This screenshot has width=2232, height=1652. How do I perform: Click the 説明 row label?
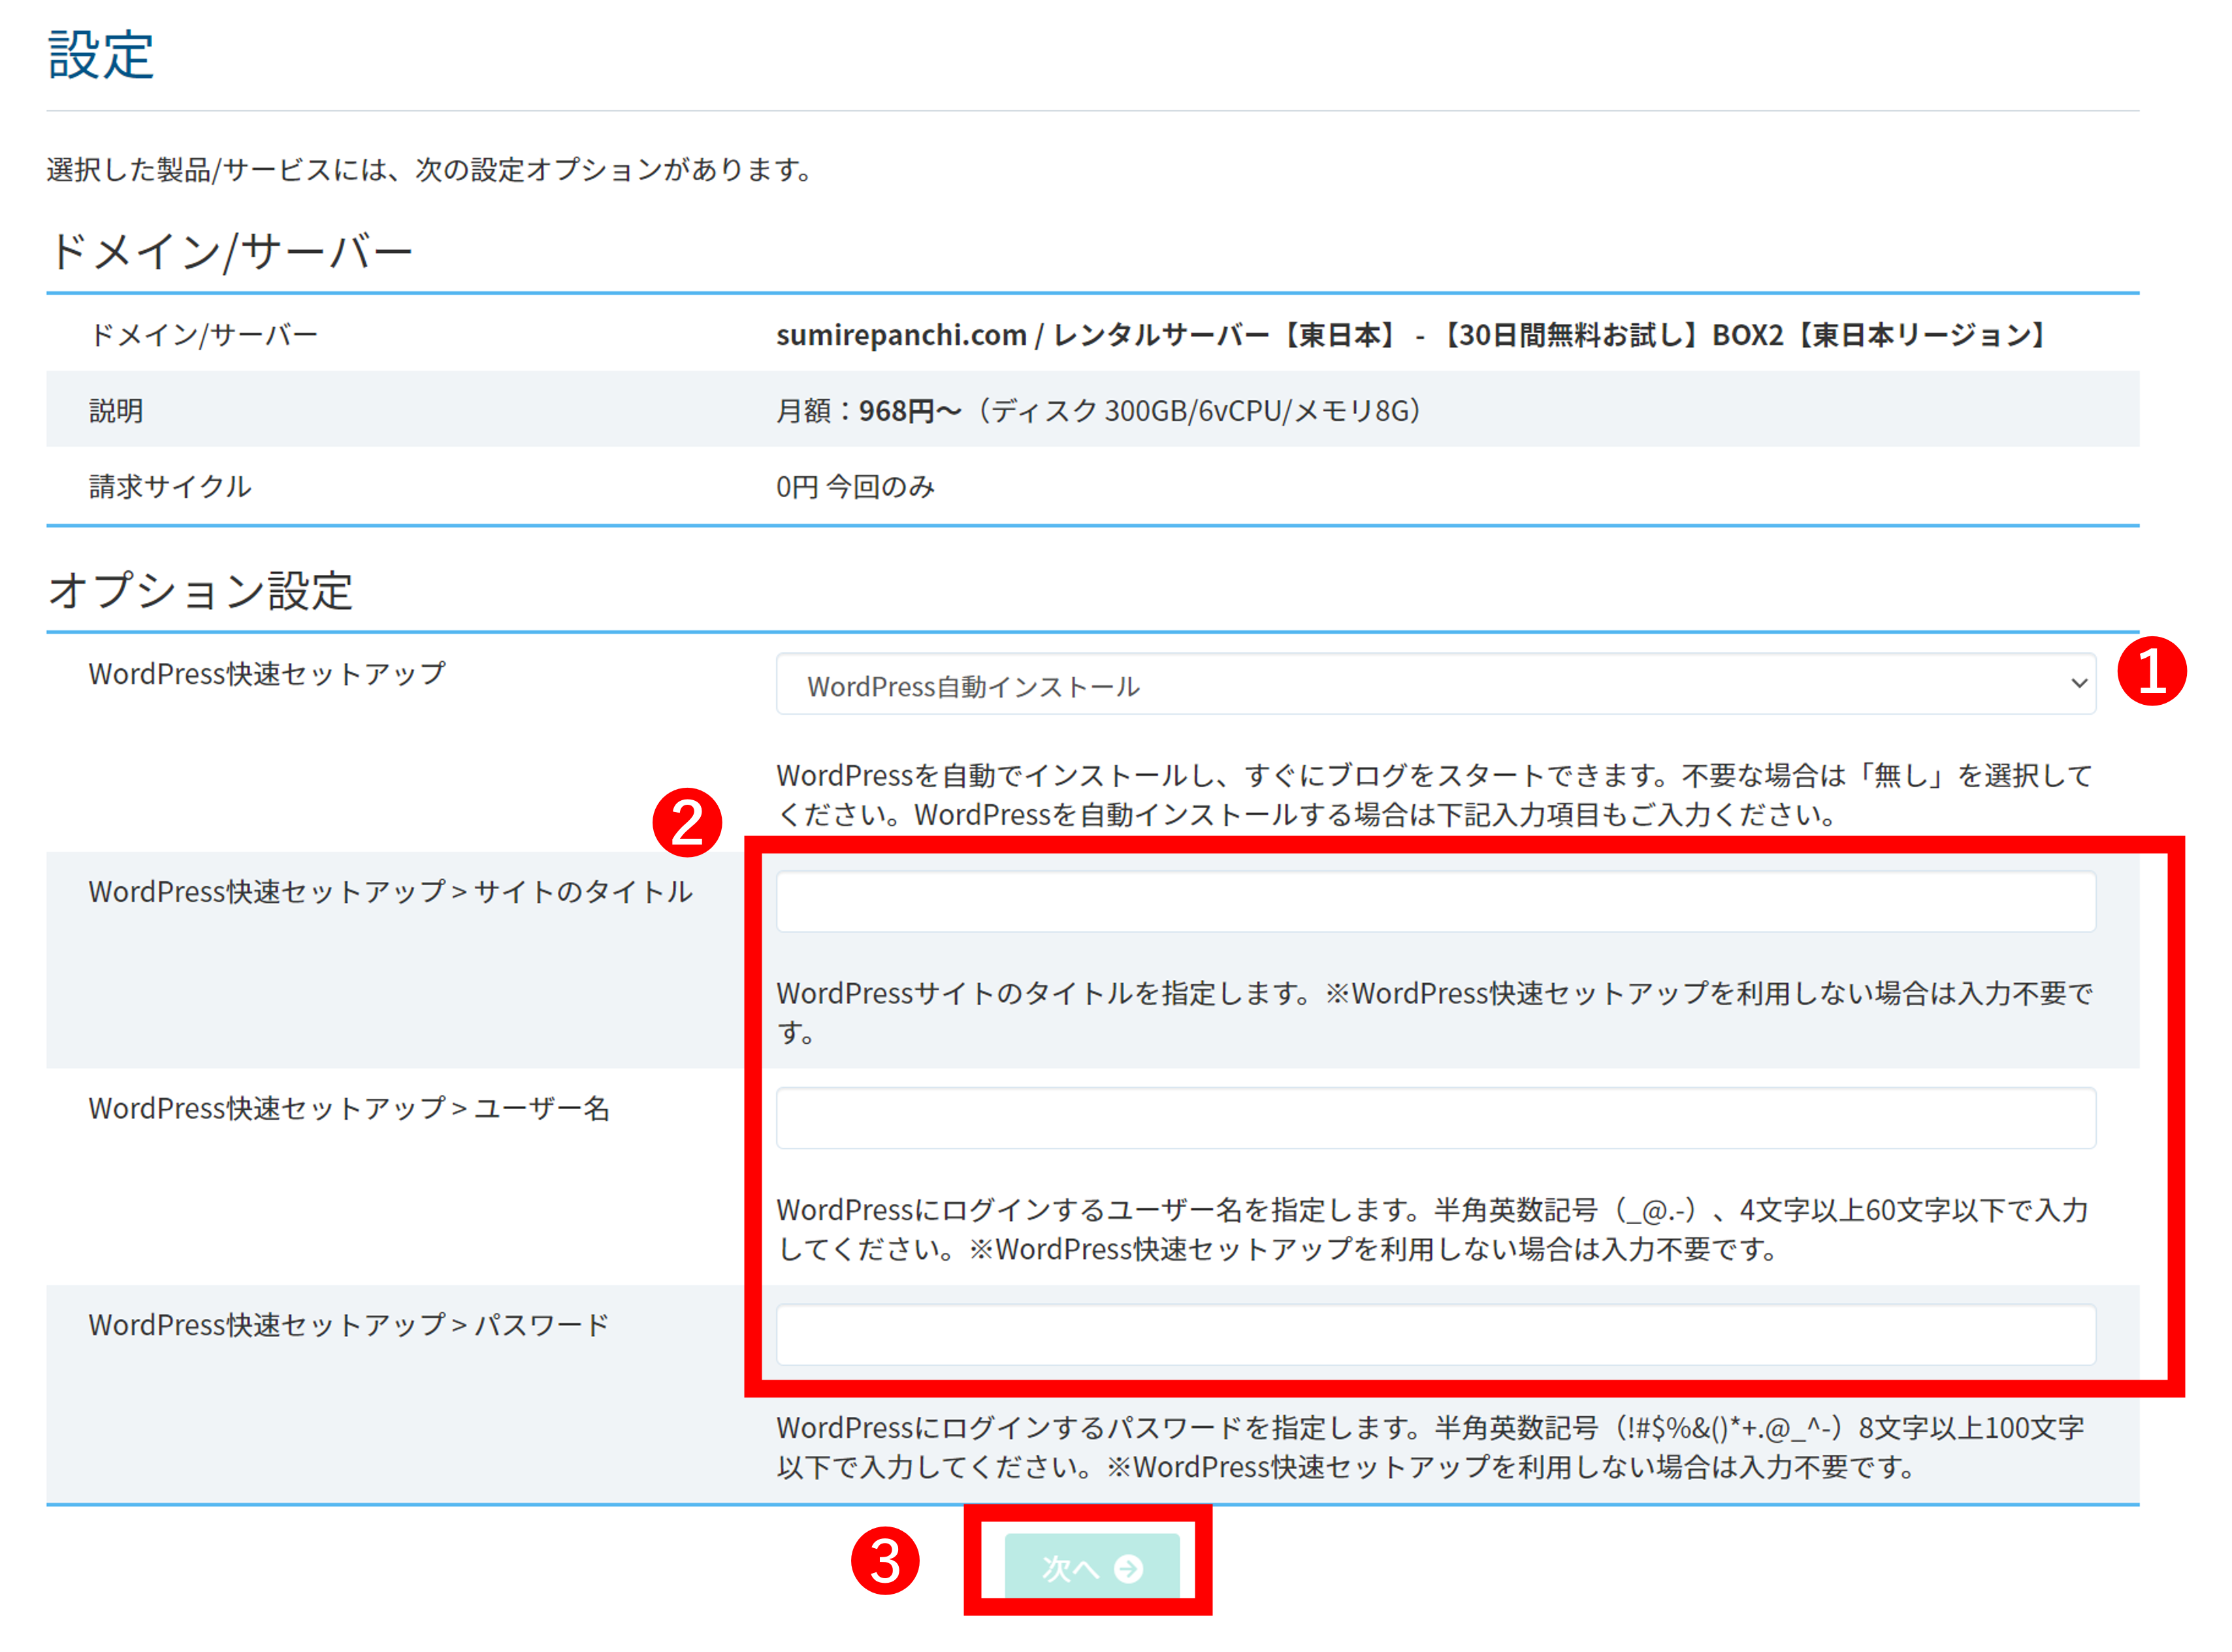coord(116,411)
